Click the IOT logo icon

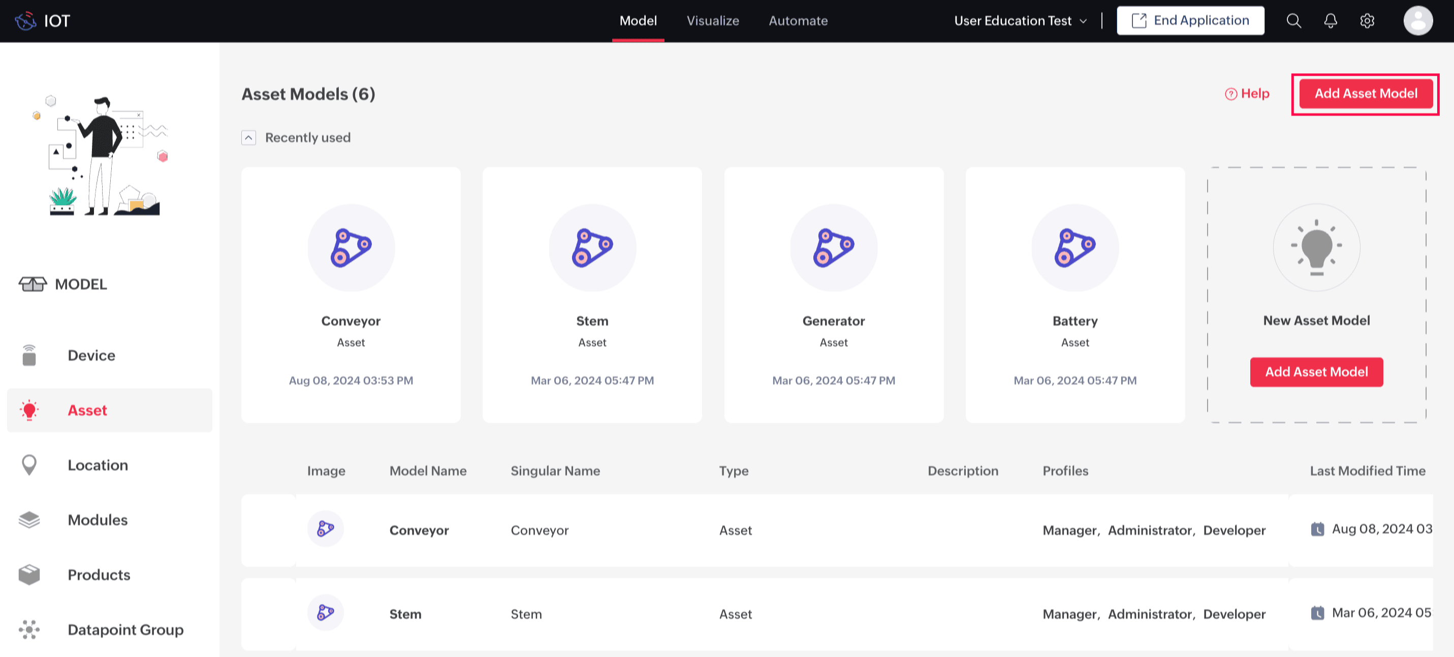pos(25,21)
